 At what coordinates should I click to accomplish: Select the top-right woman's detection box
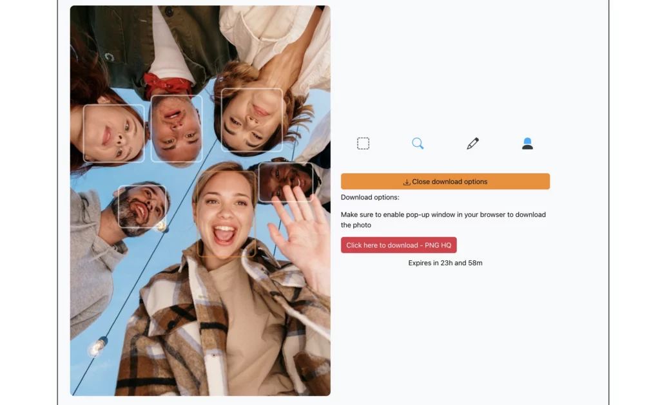[253, 119]
